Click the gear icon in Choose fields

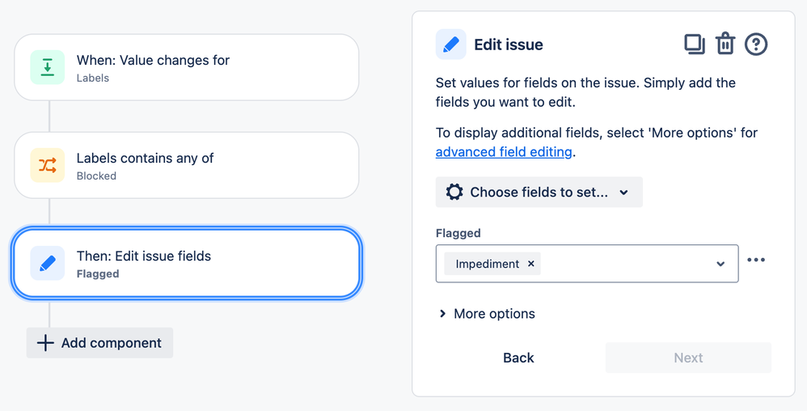454,193
